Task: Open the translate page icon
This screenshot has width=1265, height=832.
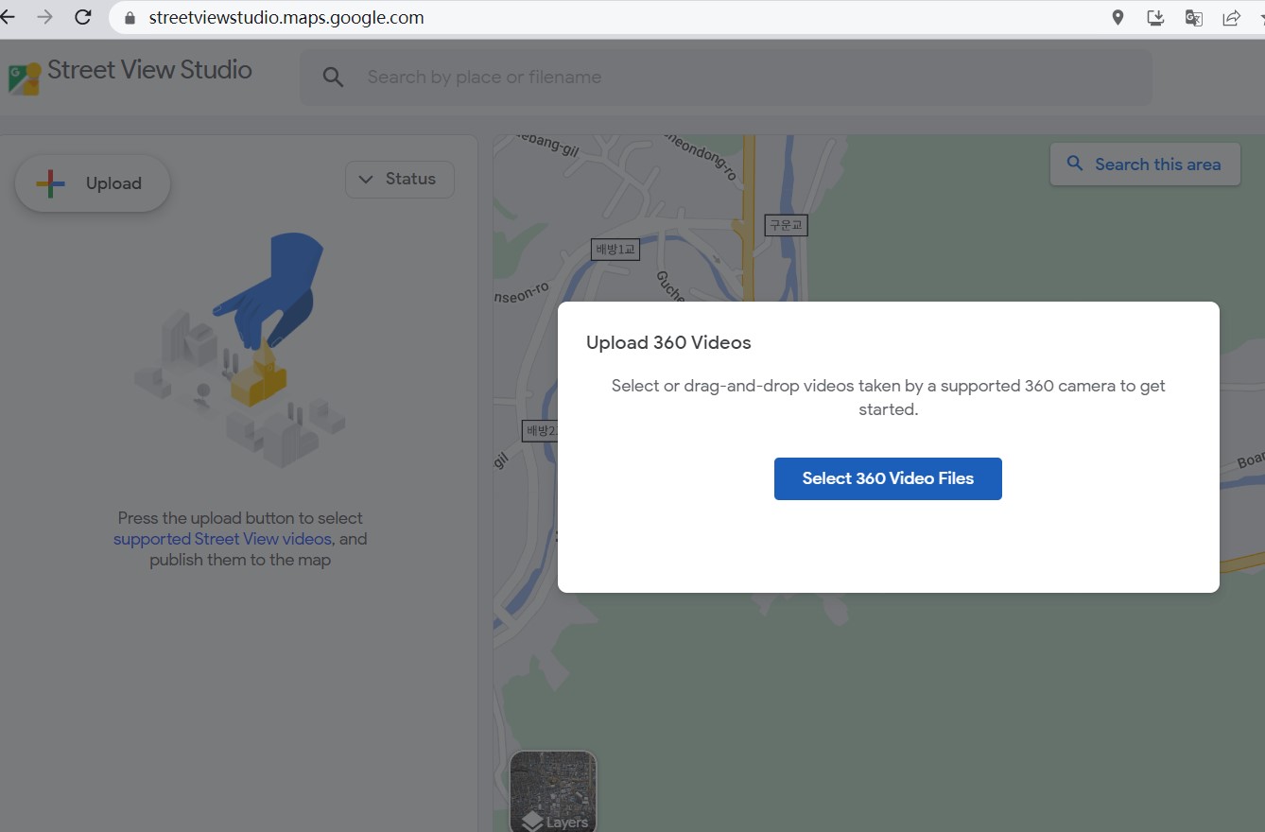Action: click(x=1193, y=17)
